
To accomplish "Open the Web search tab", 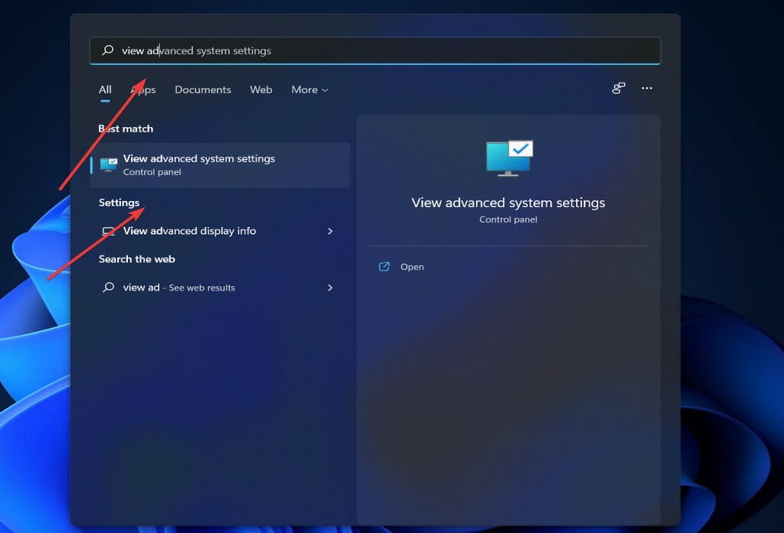I will [x=261, y=89].
